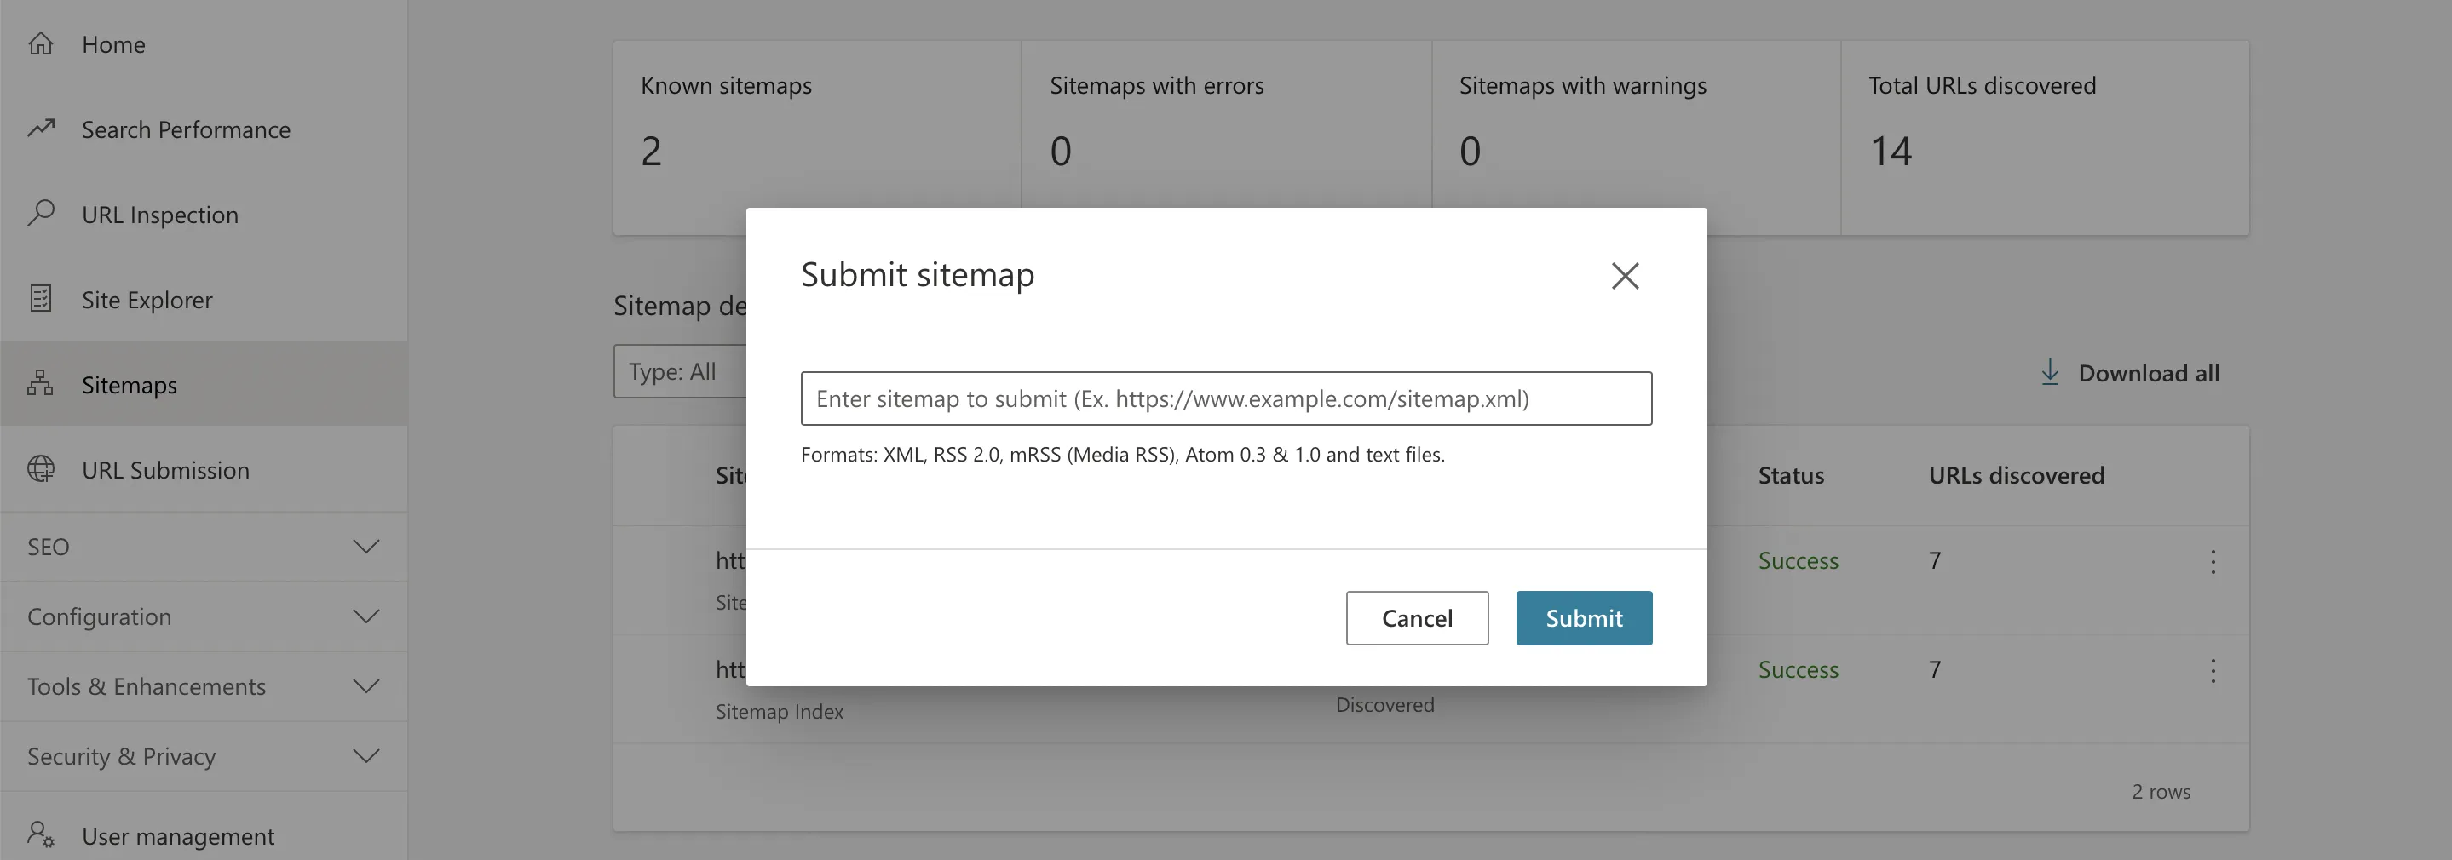Click the Security & Privacy label
The height and width of the screenshot is (860, 2452).
coord(122,756)
